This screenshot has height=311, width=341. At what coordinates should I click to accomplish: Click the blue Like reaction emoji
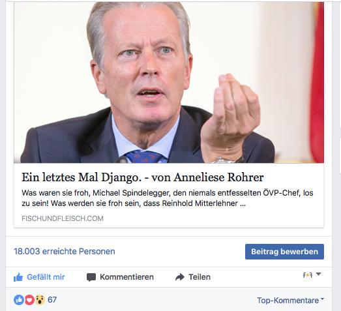click(19, 300)
